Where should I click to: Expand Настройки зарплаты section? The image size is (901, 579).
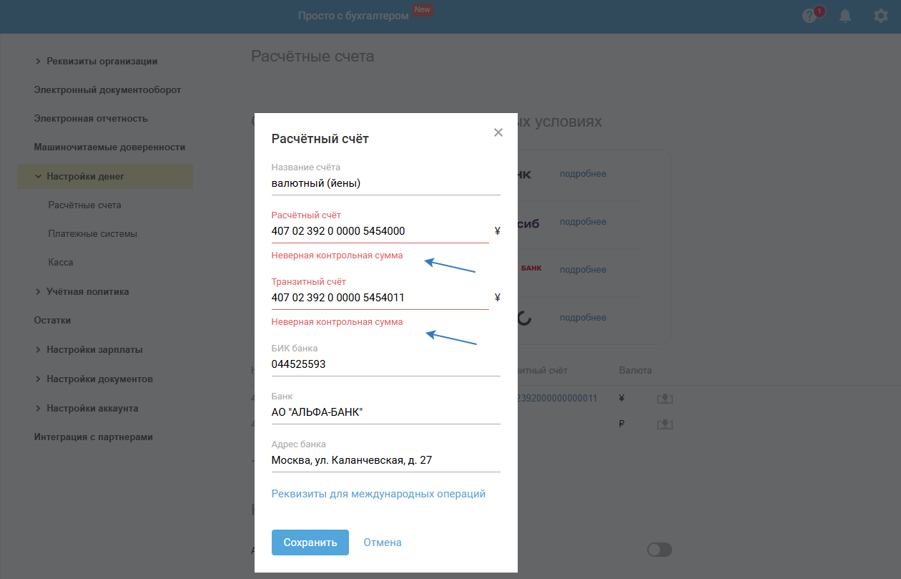[x=38, y=350]
